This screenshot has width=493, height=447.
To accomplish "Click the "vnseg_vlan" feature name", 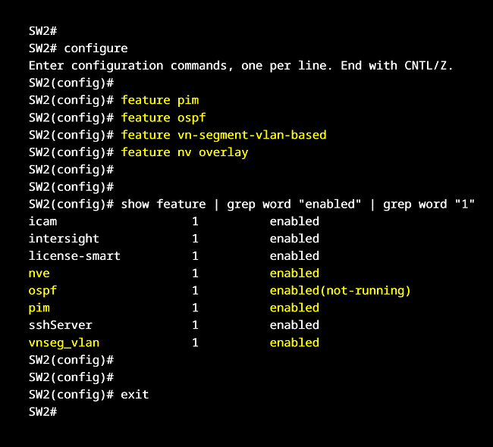I will pyautogui.click(x=64, y=342).
